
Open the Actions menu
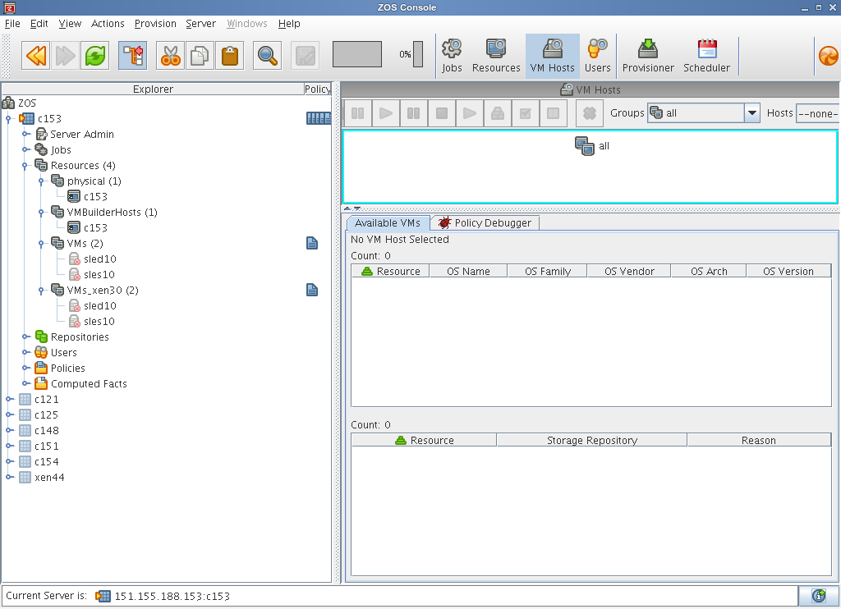pyautogui.click(x=108, y=24)
